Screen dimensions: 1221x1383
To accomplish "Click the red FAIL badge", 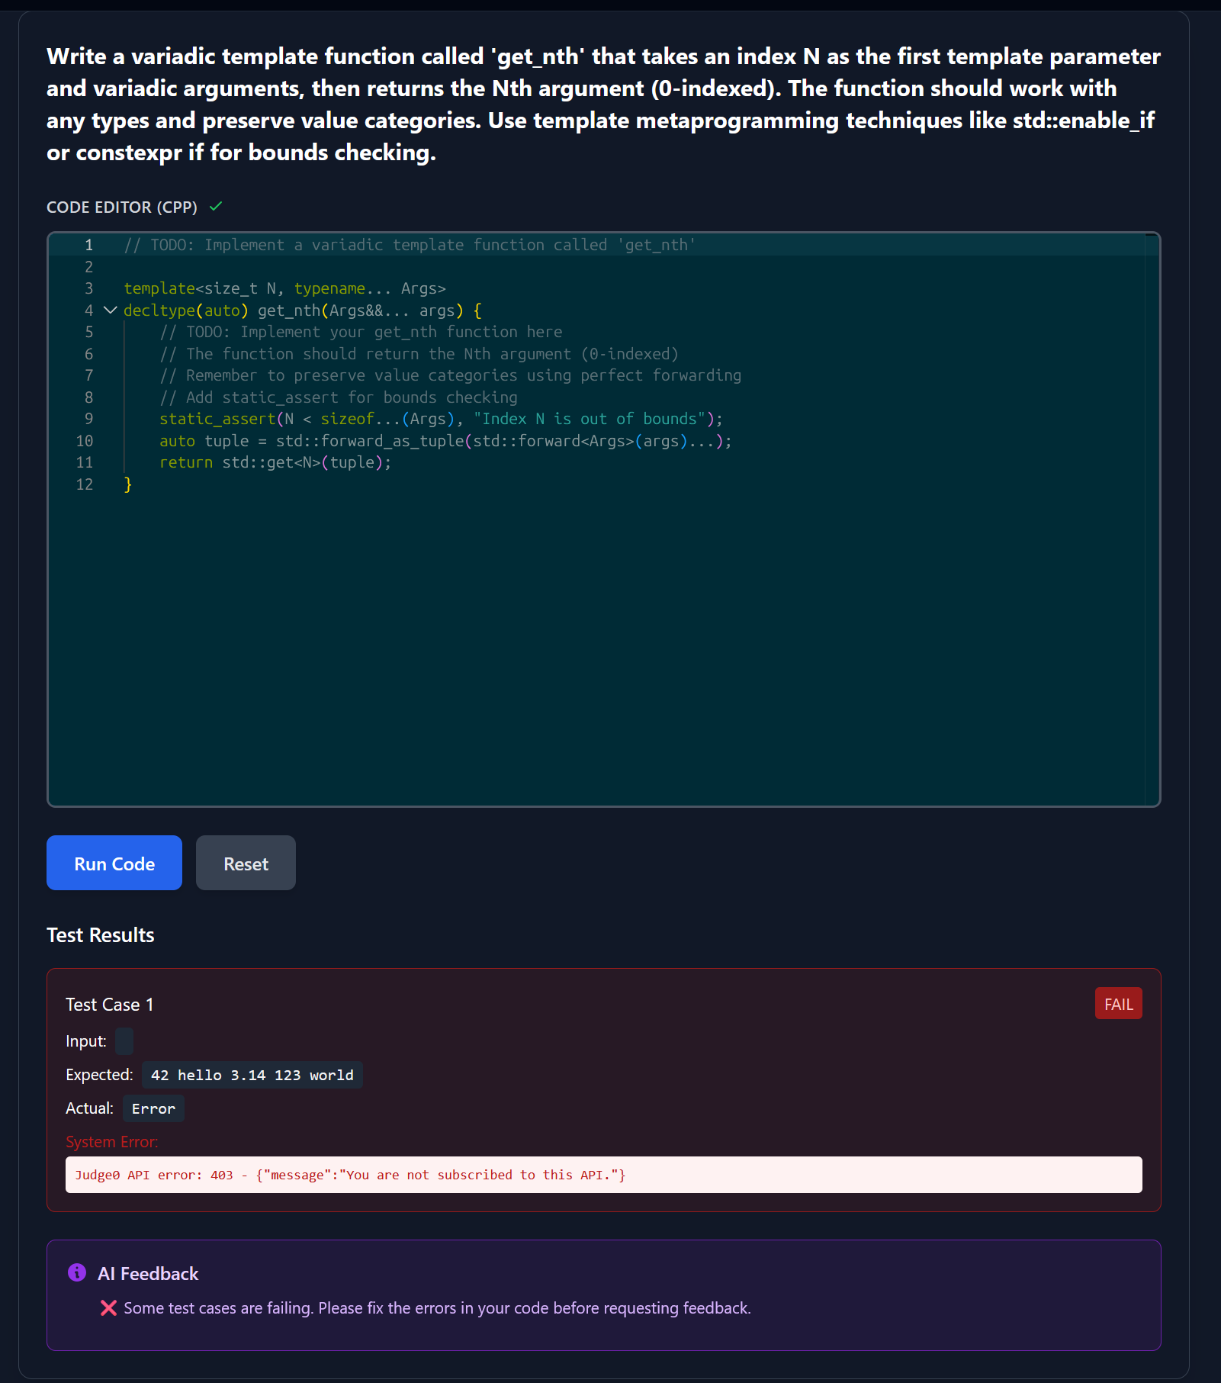I will coord(1118,1004).
